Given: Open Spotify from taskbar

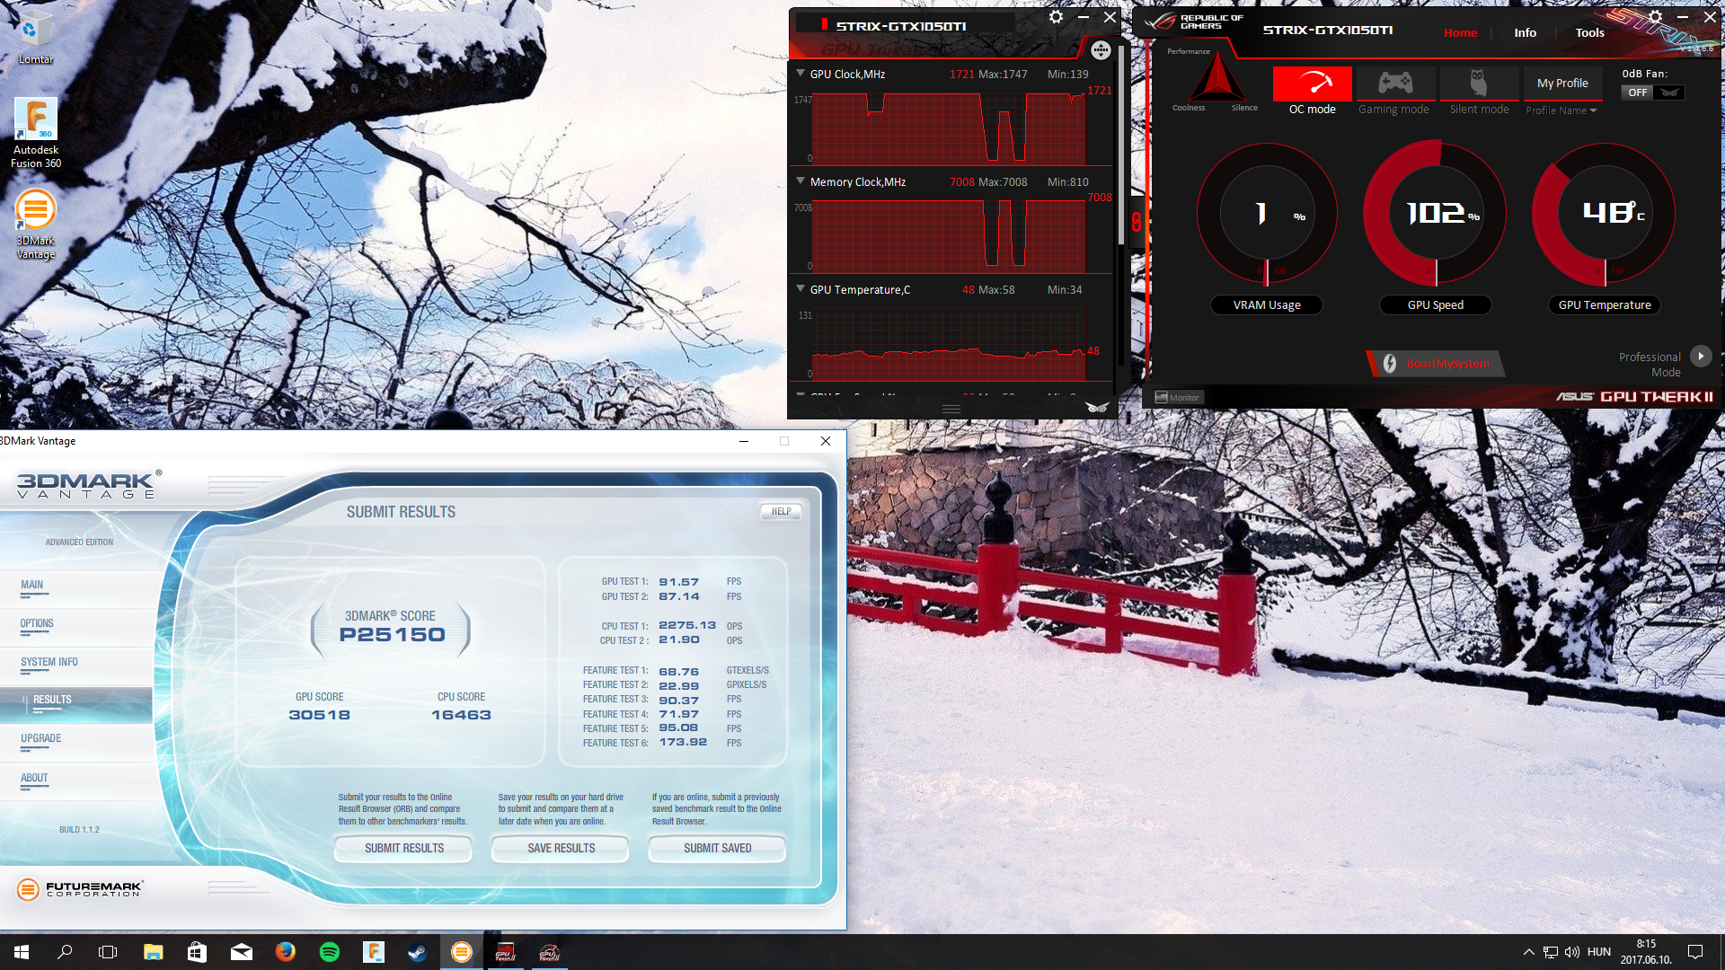Looking at the screenshot, I should point(330,952).
